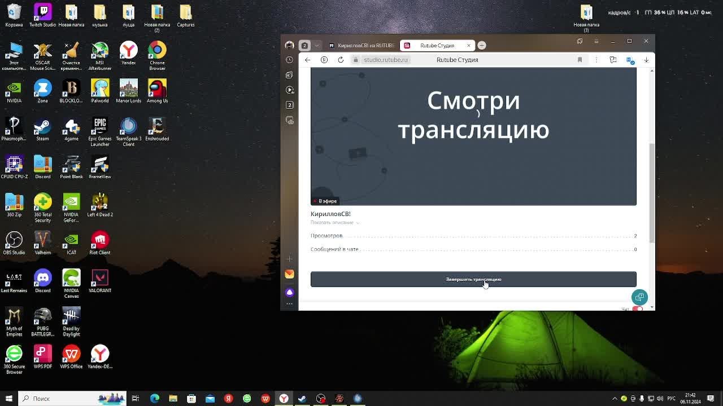
Task: Open the page options three-dot menu in address bar
Action: pos(596,60)
